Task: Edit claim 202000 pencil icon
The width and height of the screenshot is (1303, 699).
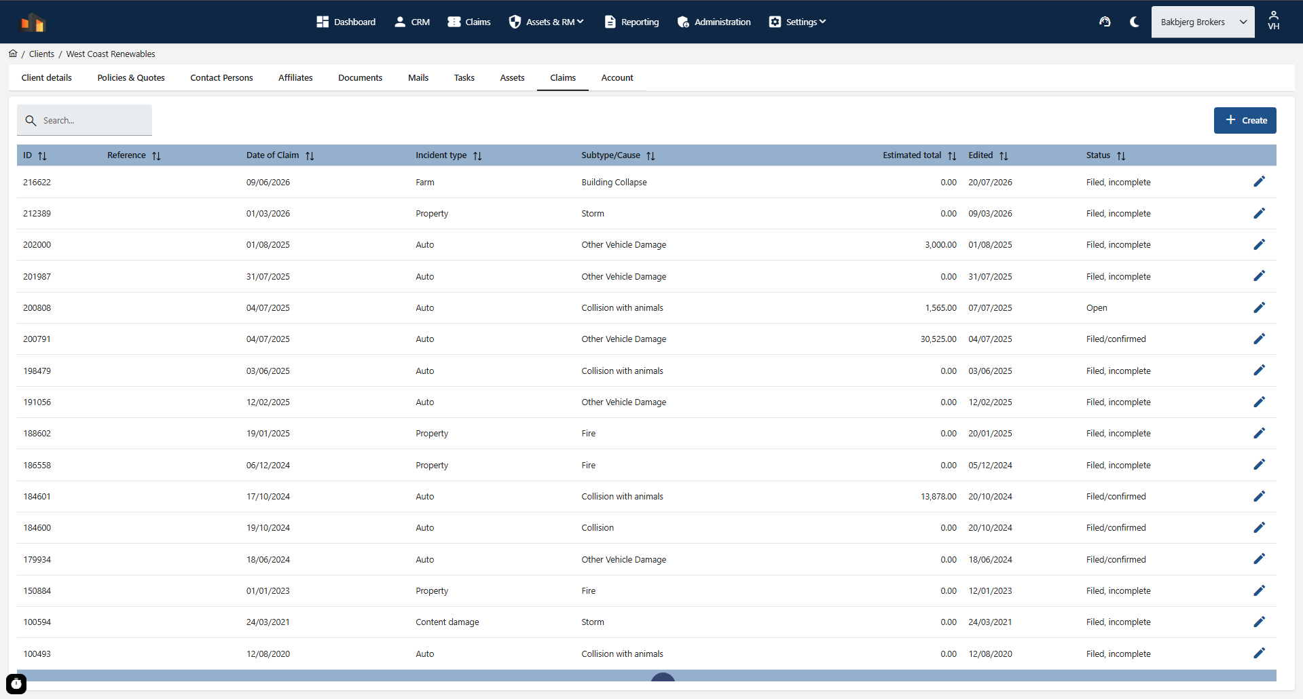Action: 1259,244
